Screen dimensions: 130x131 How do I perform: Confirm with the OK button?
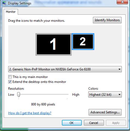coord(72,123)
